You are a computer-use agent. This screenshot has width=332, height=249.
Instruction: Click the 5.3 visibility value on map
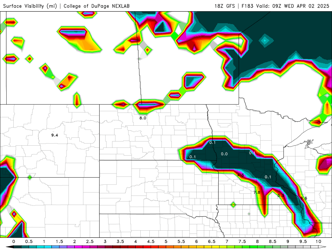(281, 195)
